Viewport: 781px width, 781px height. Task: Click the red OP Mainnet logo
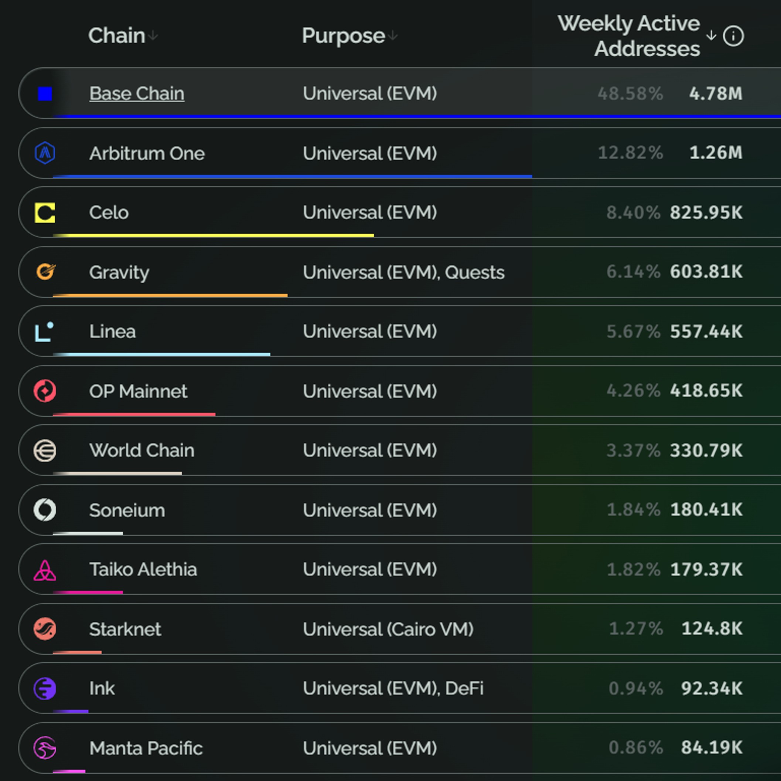(x=45, y=391)
